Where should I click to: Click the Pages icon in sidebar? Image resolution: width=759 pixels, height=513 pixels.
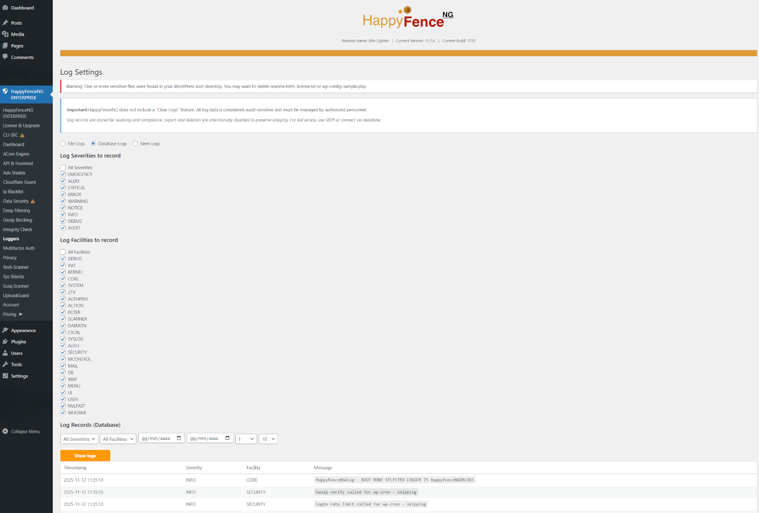pos(5,46)
